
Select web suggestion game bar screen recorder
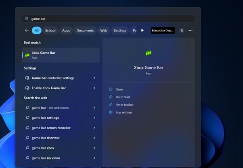coord(61,128)
